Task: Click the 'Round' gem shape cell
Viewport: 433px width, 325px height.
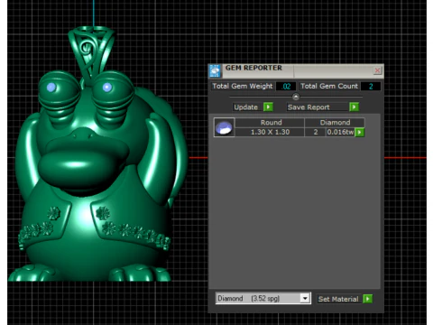Action: click(271, 123)
